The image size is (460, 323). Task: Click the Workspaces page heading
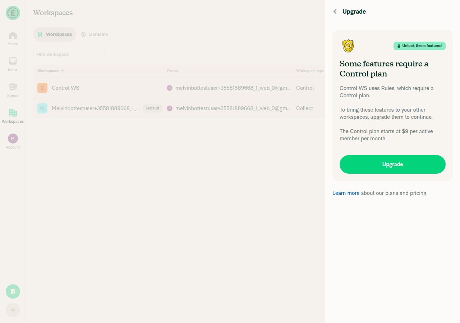pos(53,13)
